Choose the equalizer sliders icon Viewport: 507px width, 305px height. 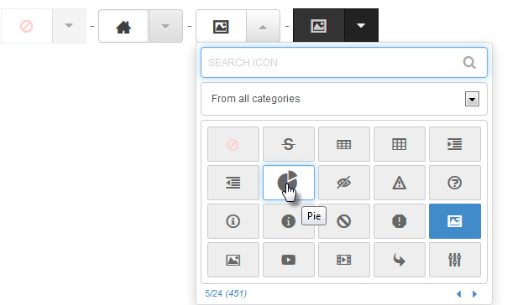(x=455, y=260)
